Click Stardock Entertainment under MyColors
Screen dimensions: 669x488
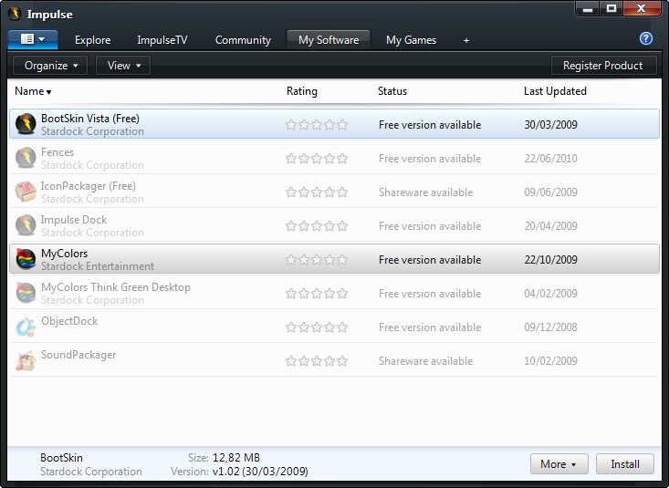(x=98, y=266)
